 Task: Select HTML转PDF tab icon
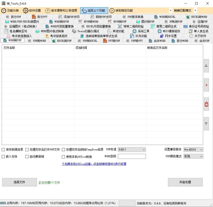pos(166,22)
